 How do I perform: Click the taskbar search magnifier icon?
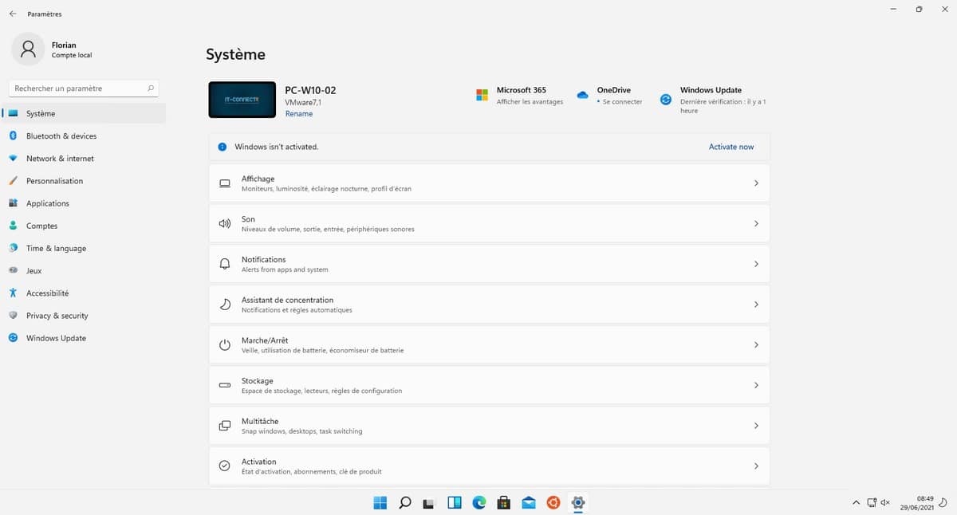click(x=405, y=502)
